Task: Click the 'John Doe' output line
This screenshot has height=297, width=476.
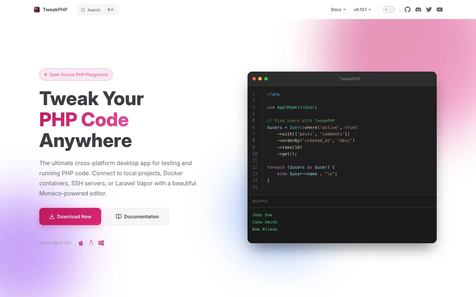Action: (262, 215)
